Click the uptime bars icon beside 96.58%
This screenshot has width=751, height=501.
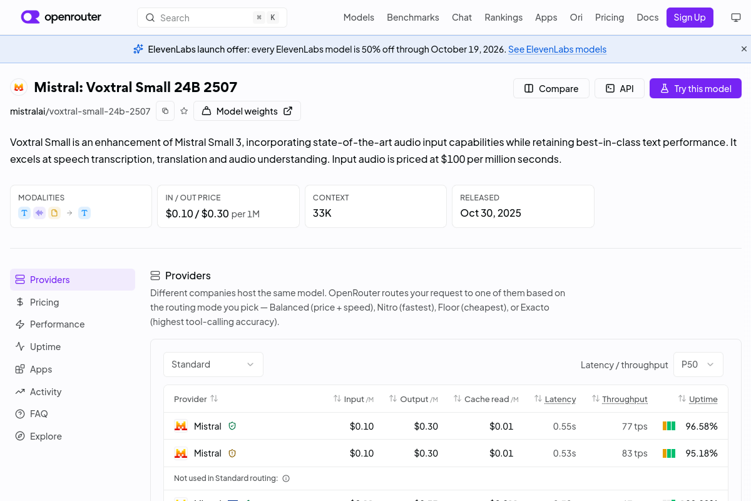669,426
